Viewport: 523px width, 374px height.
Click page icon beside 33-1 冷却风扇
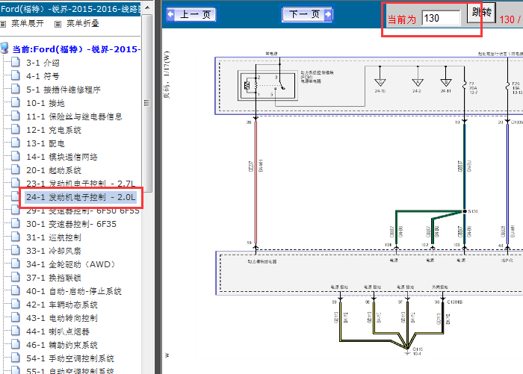[16, 250]
